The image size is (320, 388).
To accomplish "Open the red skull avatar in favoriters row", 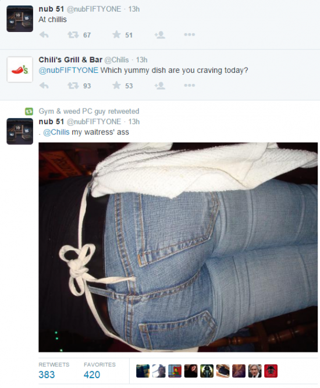I will pyautogui.click(x=271, y=371).
